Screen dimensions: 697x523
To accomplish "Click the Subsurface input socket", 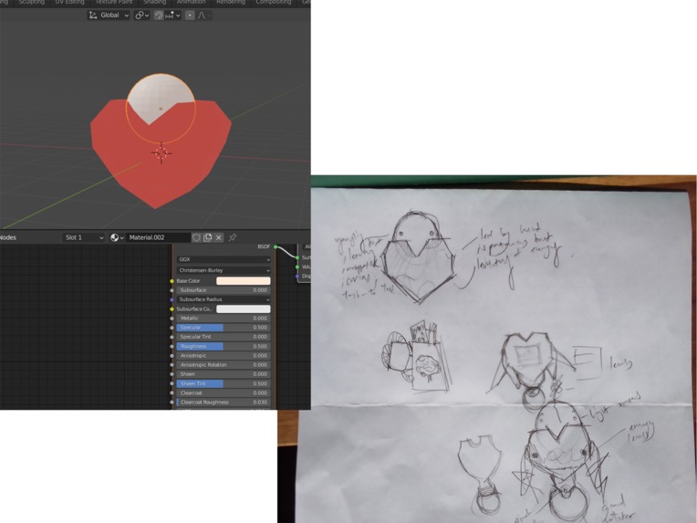I will coord(172,290).
